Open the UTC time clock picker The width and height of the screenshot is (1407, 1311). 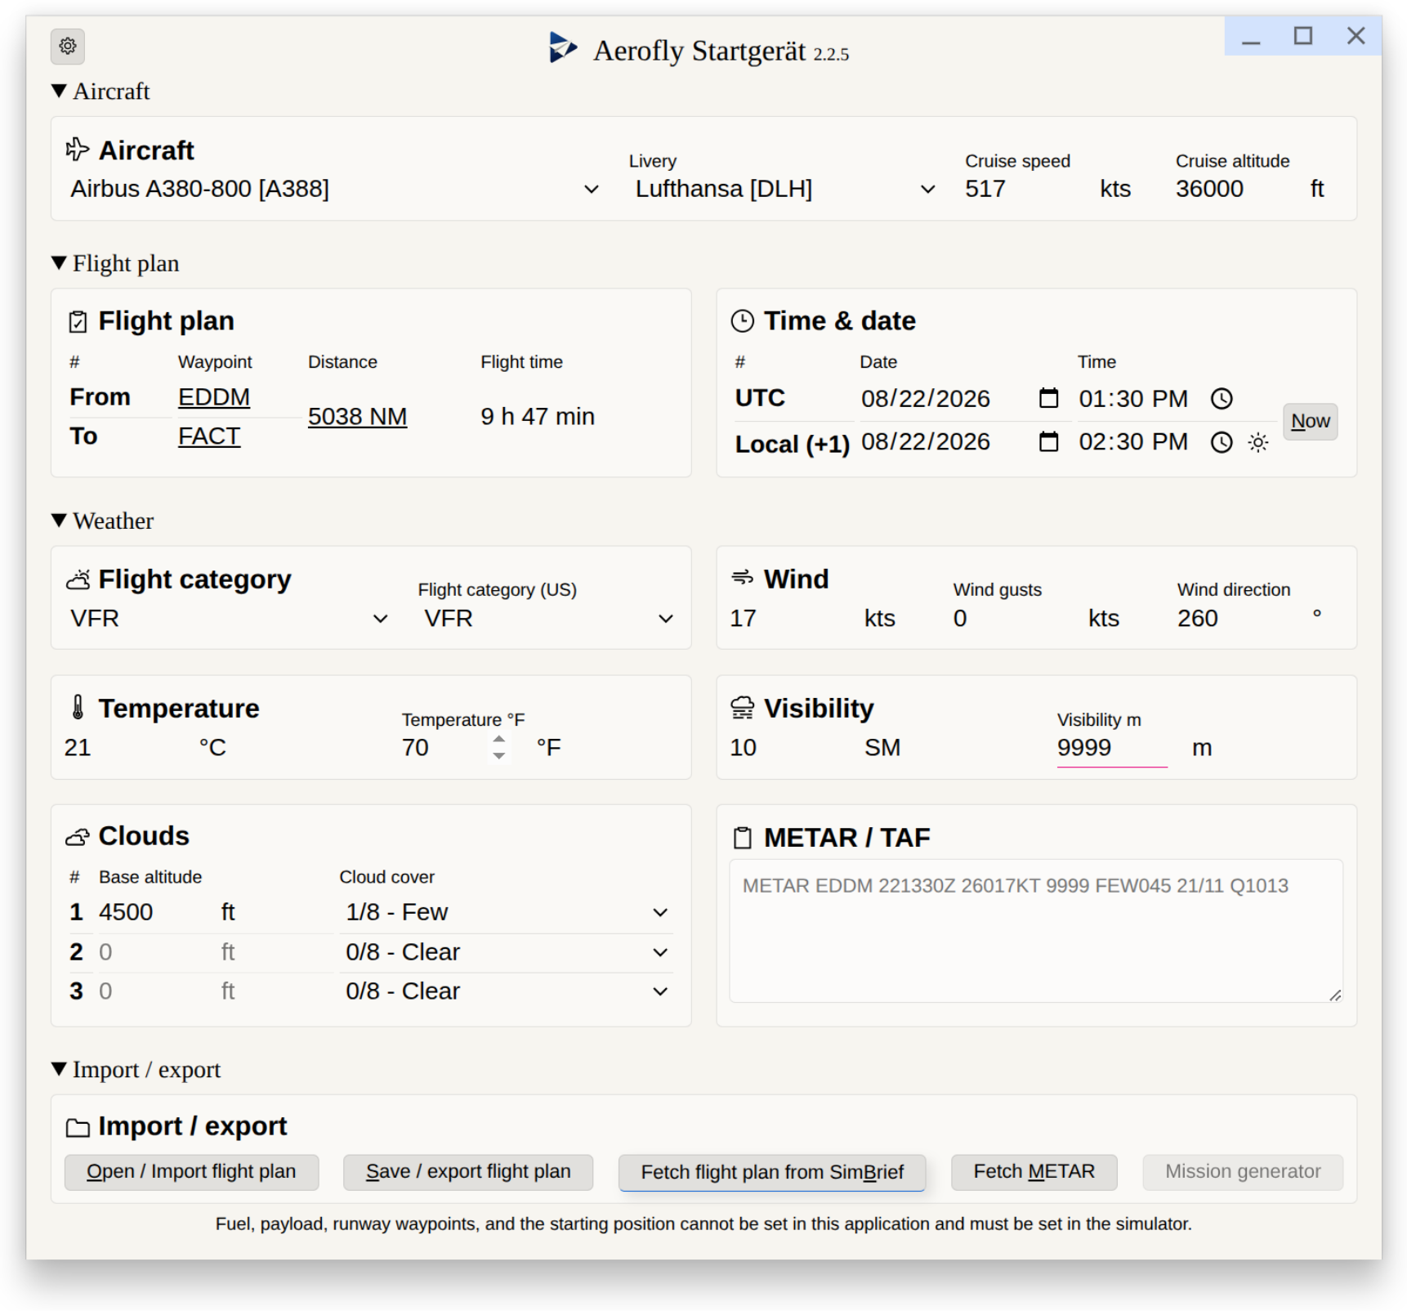[x=1222, y=398]
